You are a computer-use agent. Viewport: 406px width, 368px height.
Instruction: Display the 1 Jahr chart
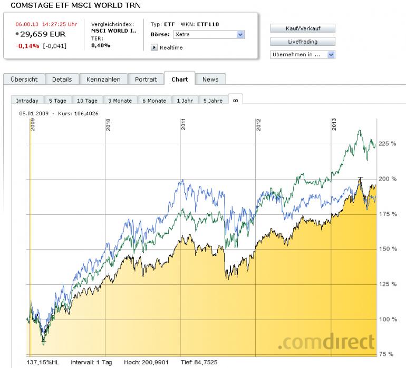click(x=185, y=101)
